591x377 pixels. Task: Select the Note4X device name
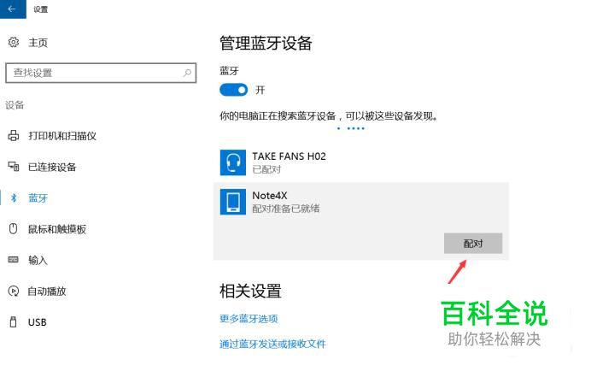pyautogui.click(x=270, y=195)
